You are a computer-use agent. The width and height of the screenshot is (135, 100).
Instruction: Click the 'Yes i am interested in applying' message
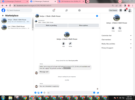coord(49,86)
